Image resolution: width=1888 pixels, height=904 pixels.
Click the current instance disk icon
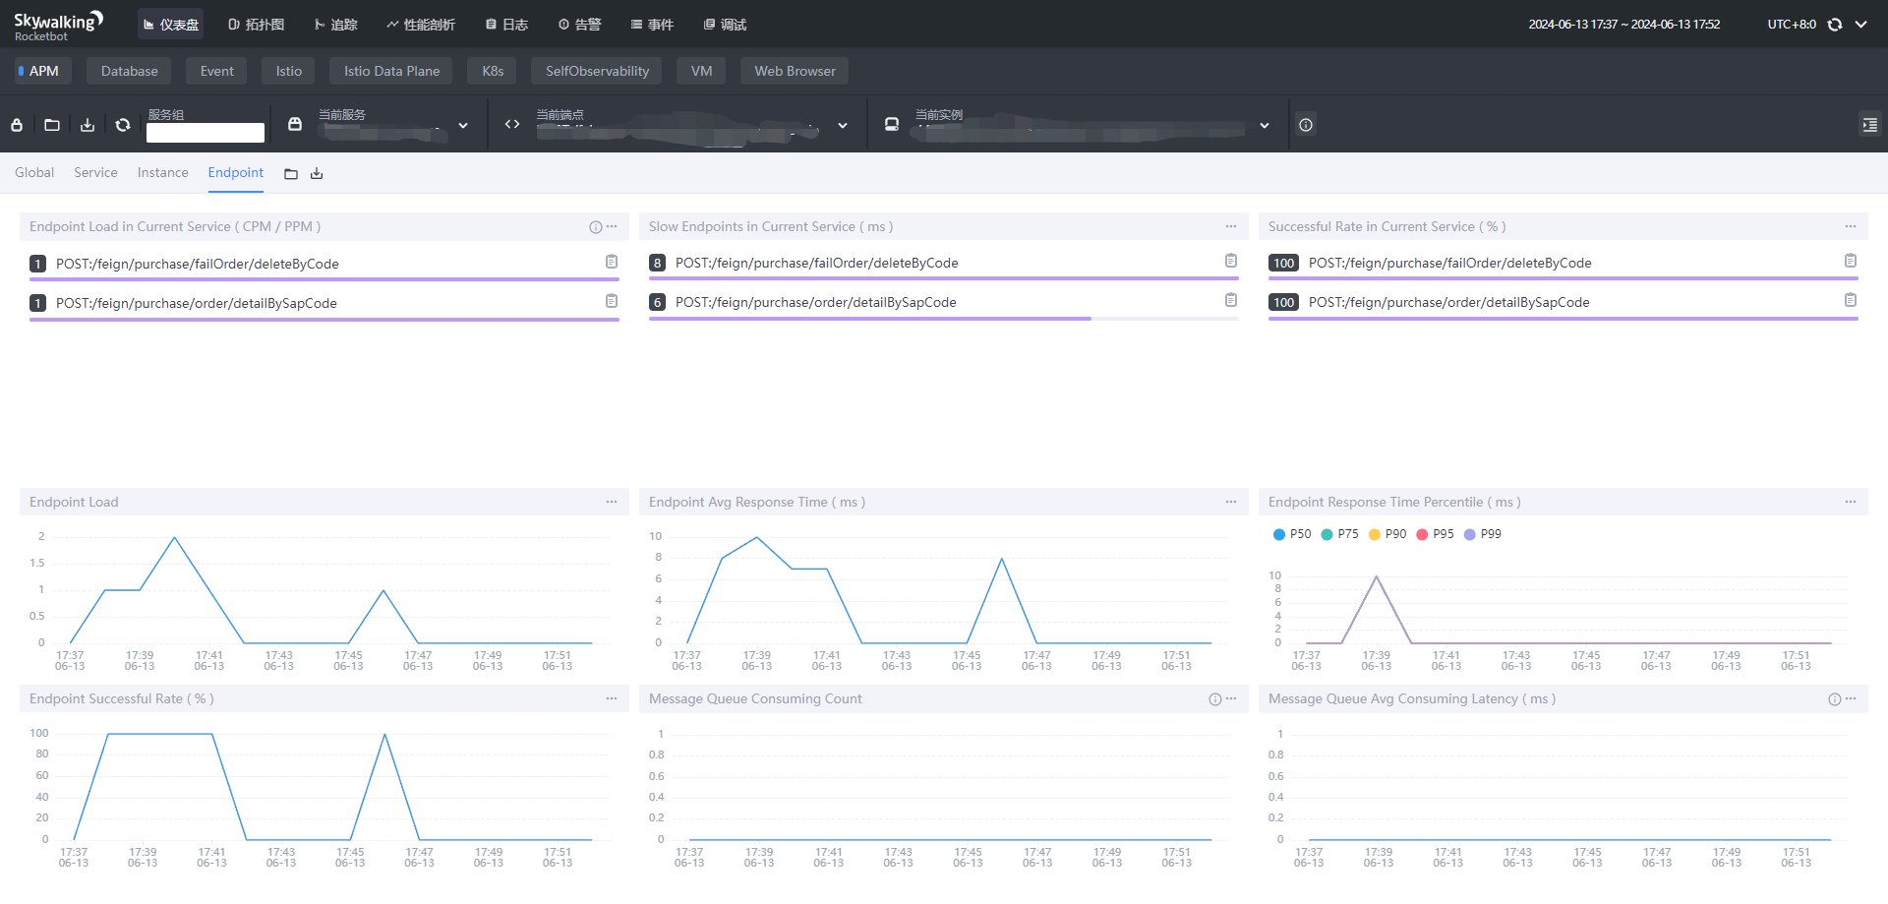pos(892,124)
